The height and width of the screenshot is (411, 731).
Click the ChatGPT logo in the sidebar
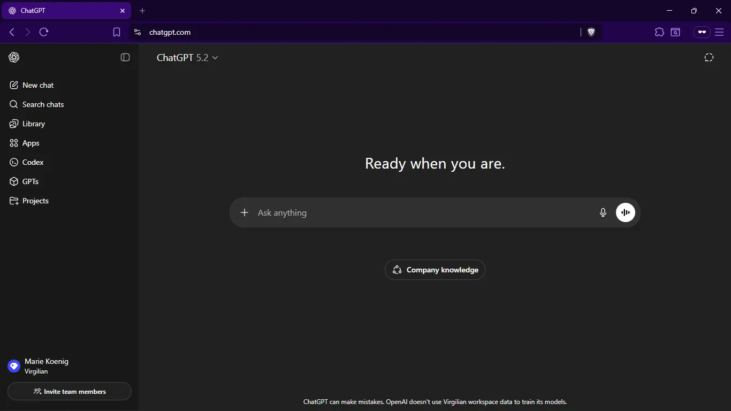click(14, 57)
